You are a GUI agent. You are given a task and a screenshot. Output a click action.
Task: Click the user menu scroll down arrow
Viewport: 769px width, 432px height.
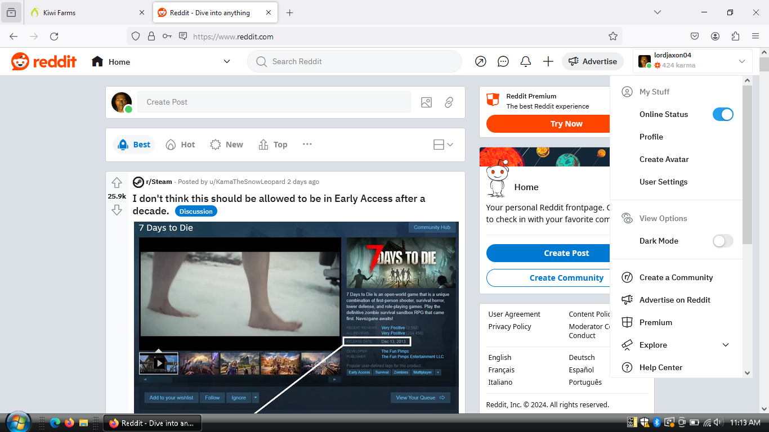(747, 372)
